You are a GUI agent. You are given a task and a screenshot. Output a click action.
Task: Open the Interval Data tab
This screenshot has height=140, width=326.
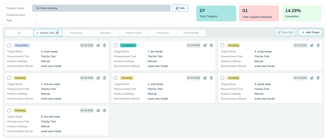pos(134,33)
